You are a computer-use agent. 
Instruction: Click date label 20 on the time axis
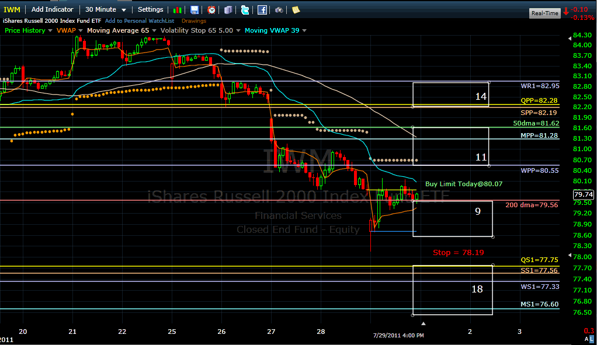point(23,332)
